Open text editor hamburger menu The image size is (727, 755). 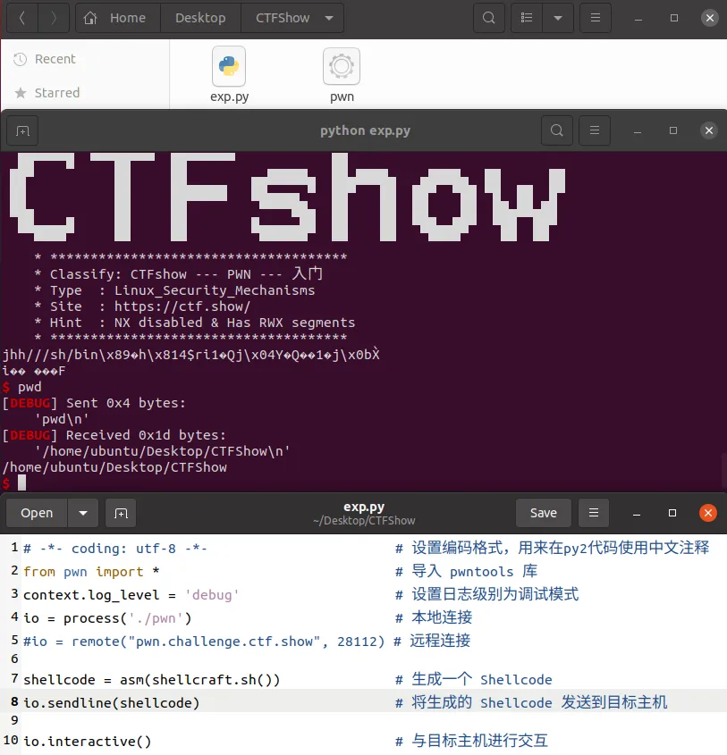coord(594,513)
